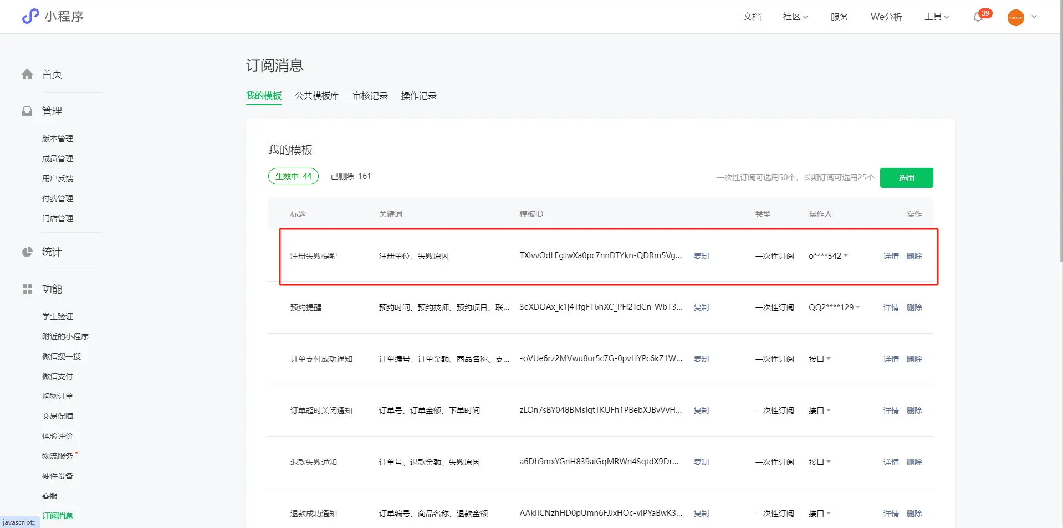Expand the account menu chevron next to avatar
Screen dimensions: 1063x528
coord(1034,17)
